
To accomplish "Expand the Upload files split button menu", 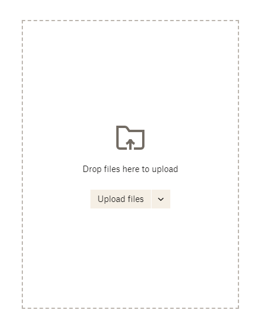I will tap(161, 199).
